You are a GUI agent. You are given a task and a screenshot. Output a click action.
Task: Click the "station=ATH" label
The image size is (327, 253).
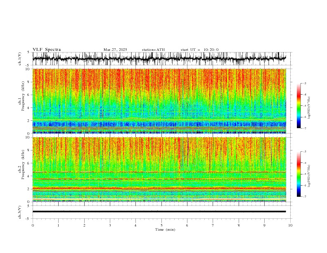click(153, 50)
